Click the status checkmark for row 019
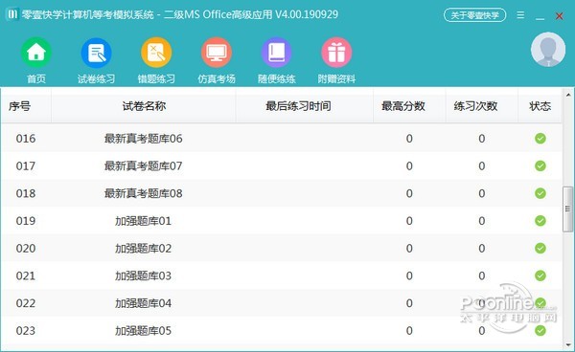 540,221
